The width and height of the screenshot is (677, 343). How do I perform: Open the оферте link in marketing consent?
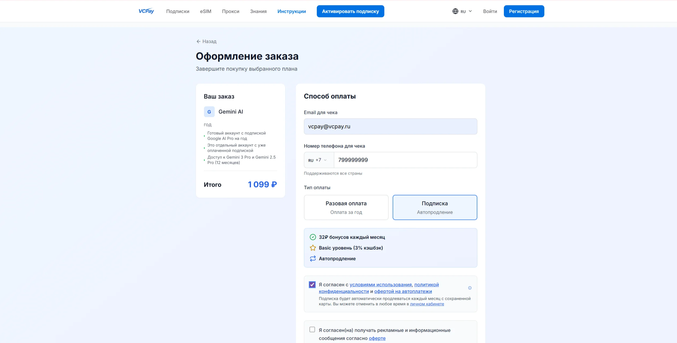click(x=377, y=338)
